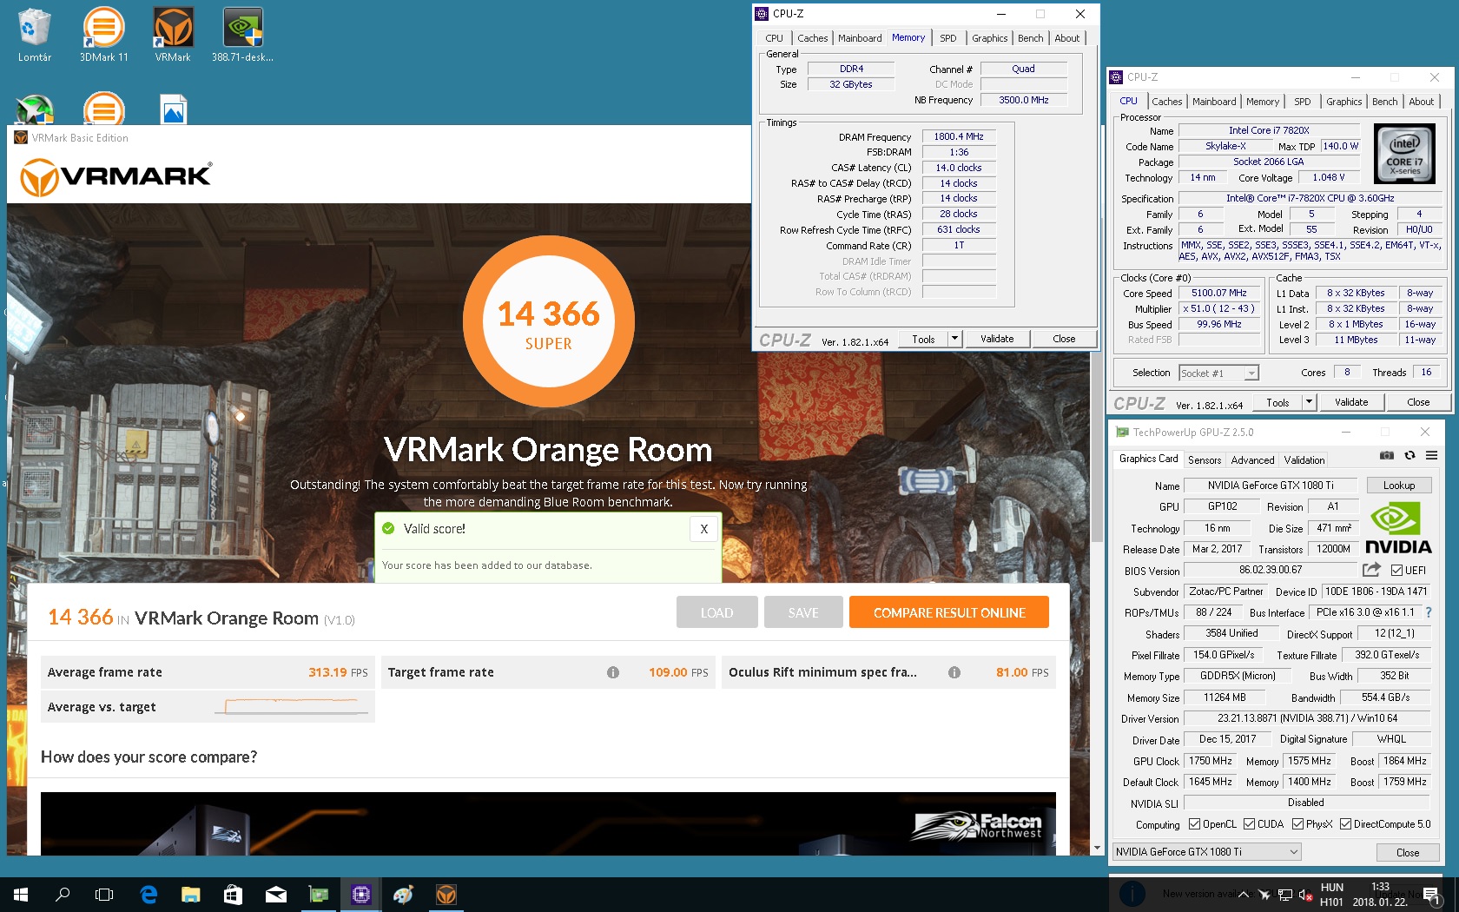Image resolution: width=1459 pixels, height=912 pixels.
Task: Click the GPU Name field GeForce GTX 1080 Ti
Action: 1270,486
